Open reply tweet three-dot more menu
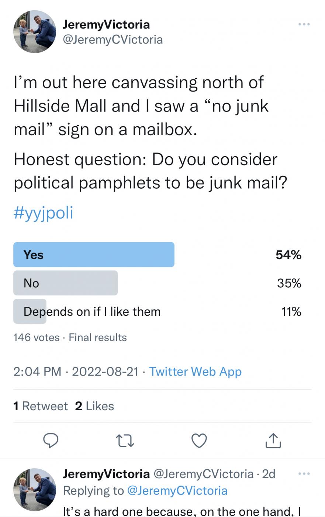 304,473
